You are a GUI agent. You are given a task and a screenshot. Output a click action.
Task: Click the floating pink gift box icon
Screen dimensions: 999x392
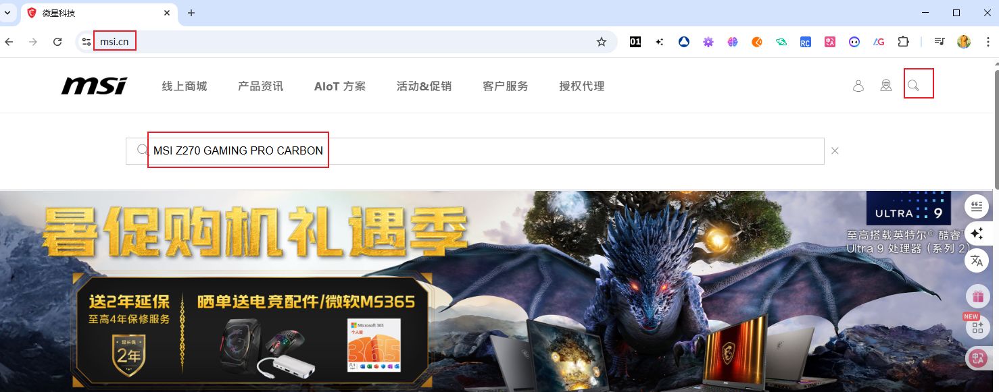click(x=977, y=296)
